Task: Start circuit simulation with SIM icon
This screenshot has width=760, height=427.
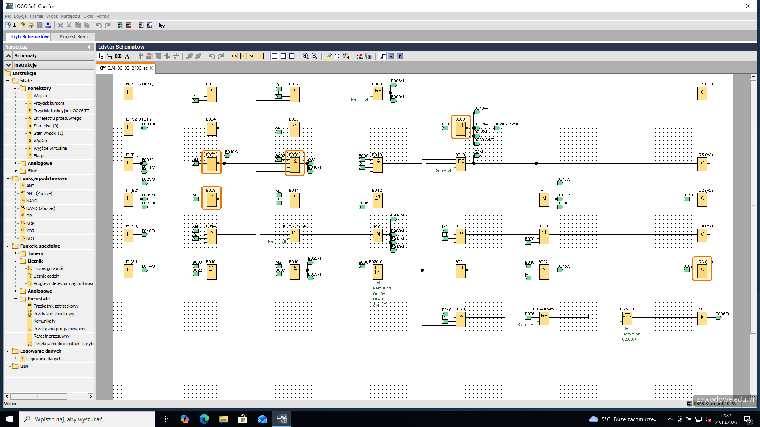Action: [x=359, y=56]
